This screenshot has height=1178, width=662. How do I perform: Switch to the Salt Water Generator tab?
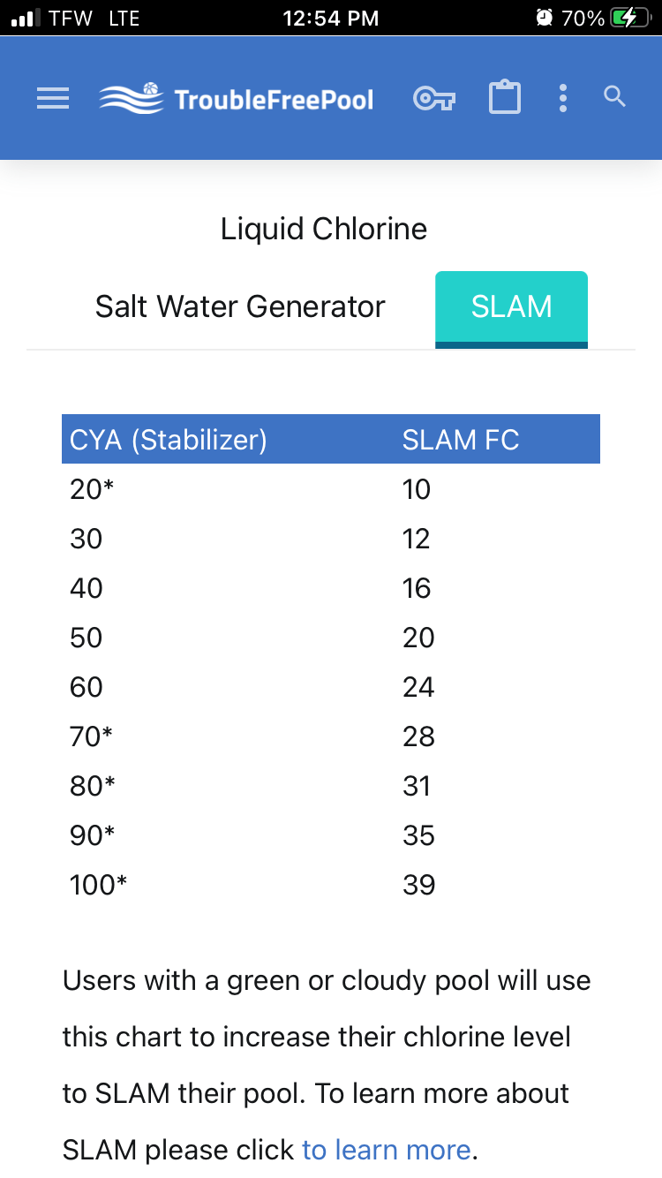click(240, 306)
